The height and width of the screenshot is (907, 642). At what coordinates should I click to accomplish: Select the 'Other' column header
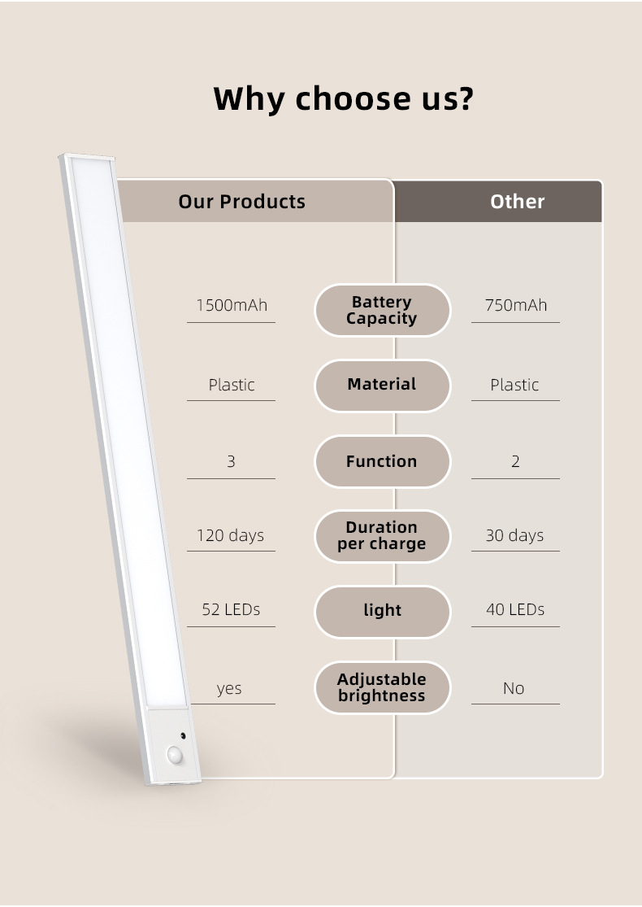[517, 201]
